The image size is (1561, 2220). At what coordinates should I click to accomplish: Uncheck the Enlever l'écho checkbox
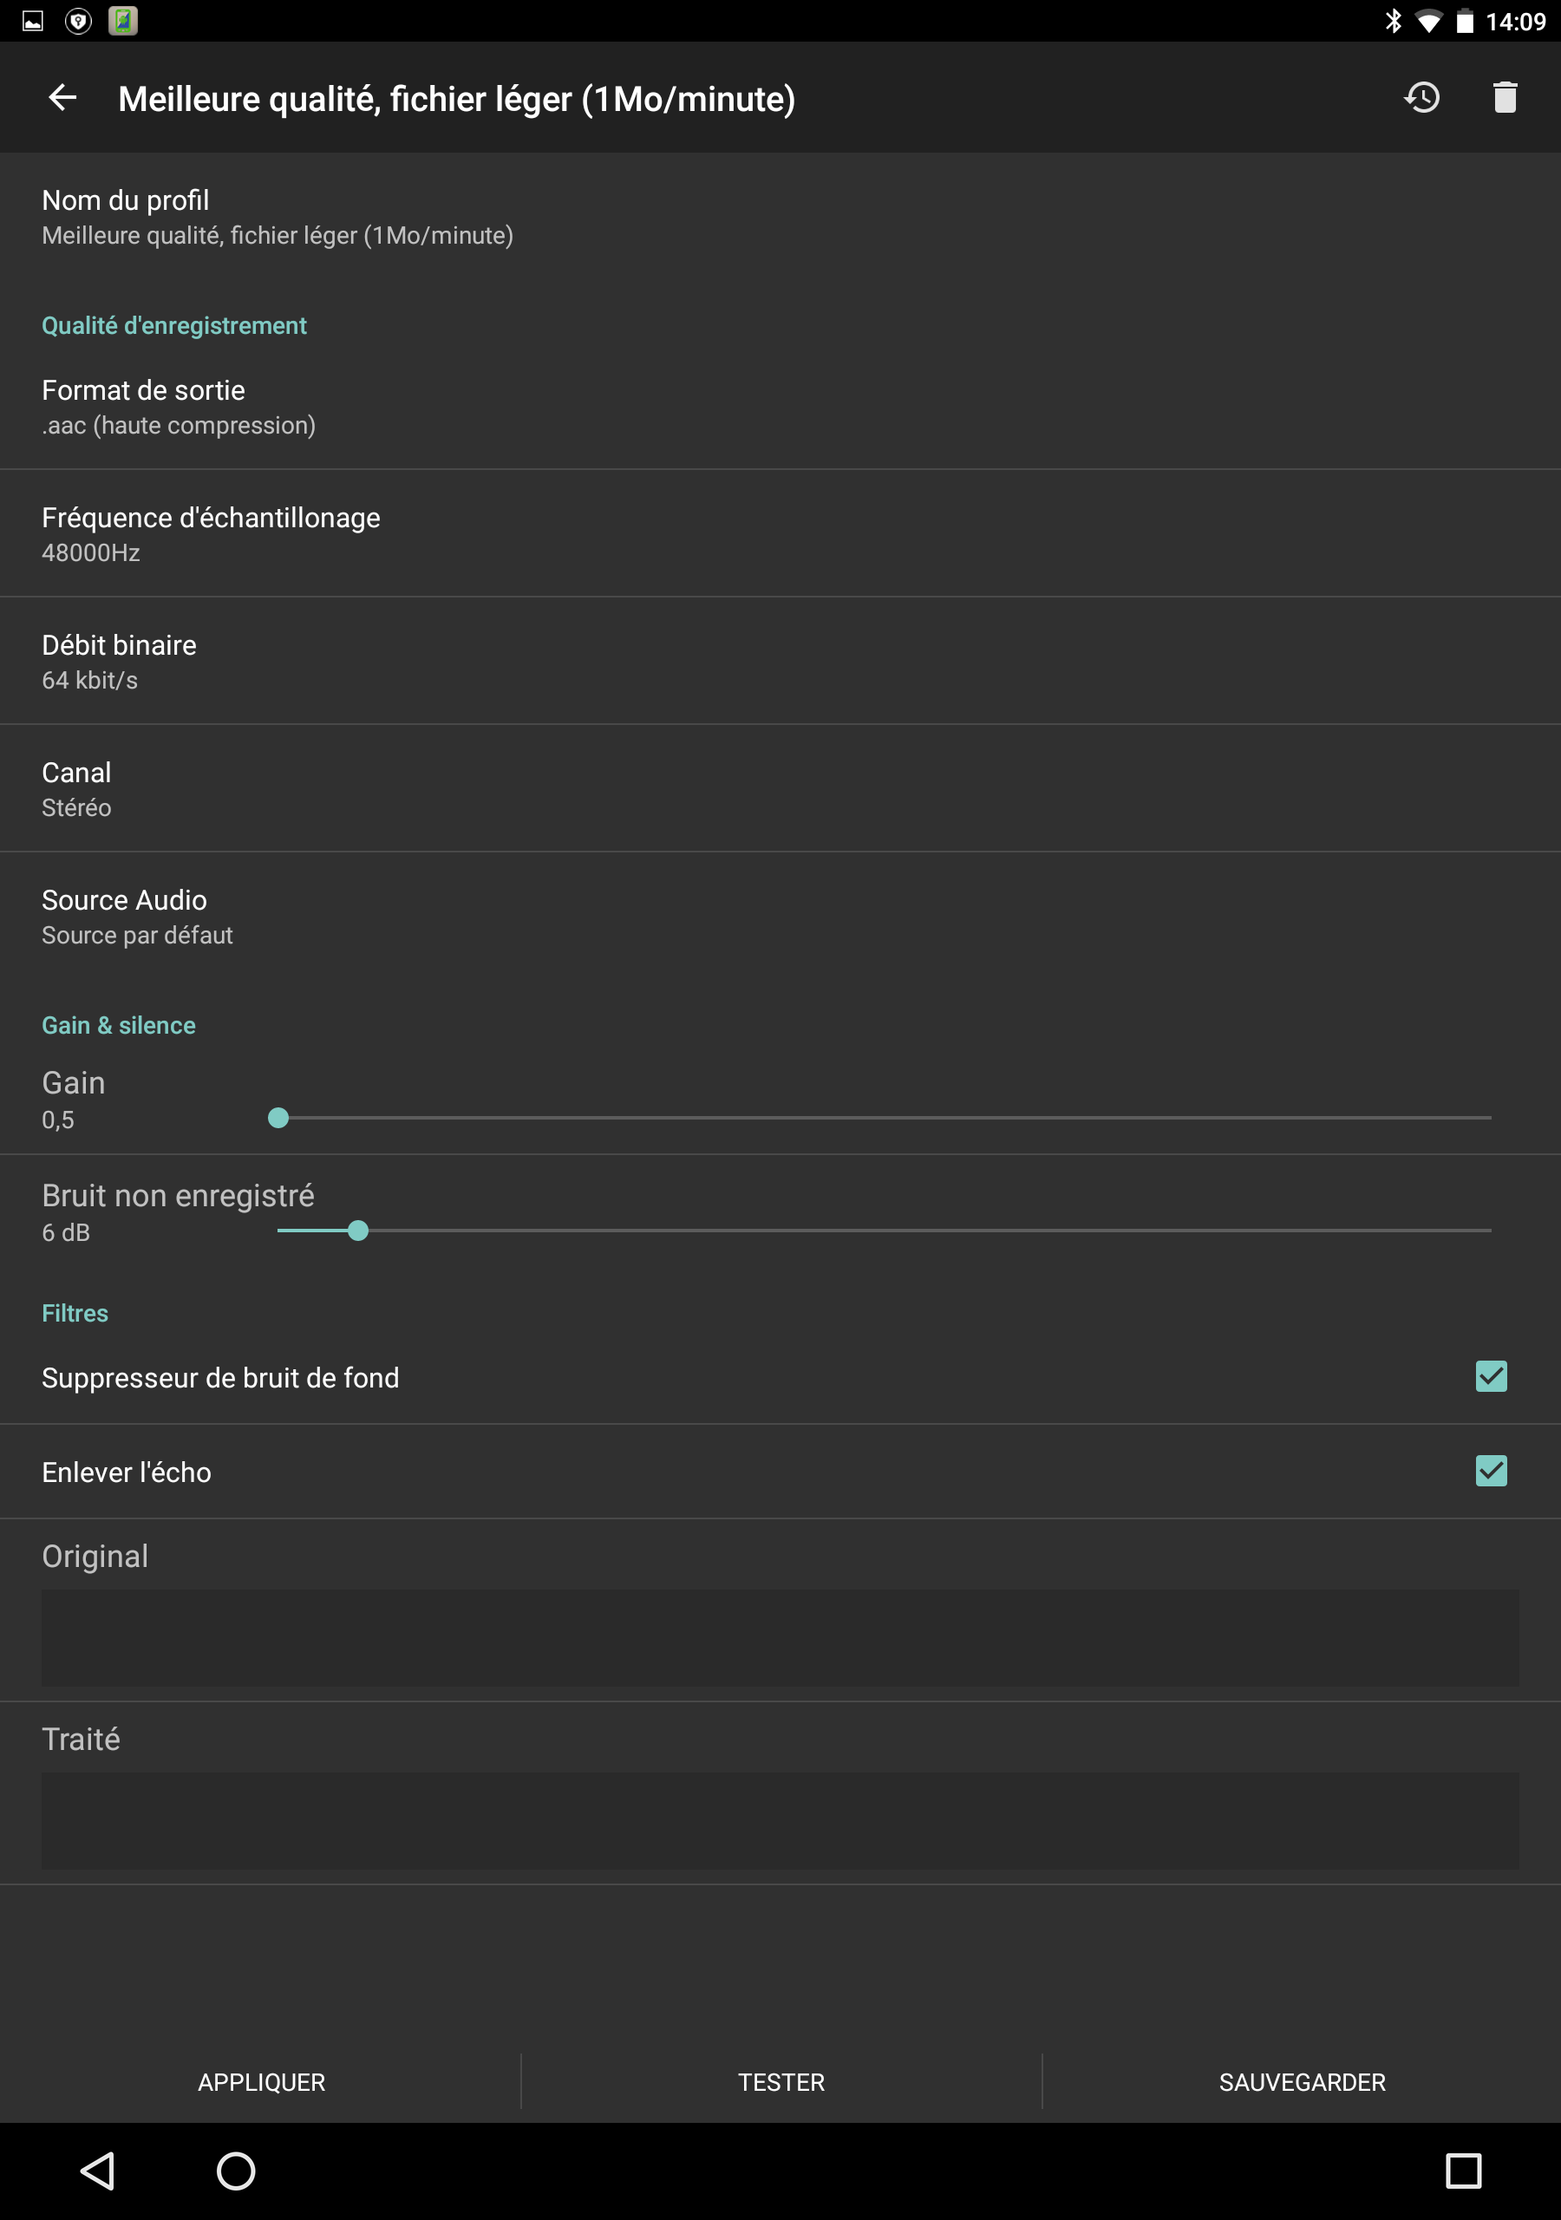[x=1491, y=1471]
